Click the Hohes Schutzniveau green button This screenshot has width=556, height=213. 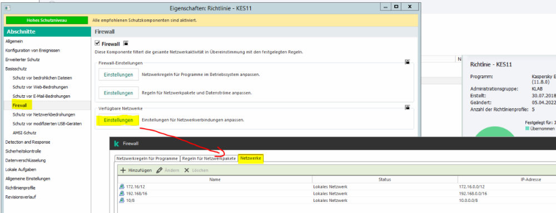[47, 20]
